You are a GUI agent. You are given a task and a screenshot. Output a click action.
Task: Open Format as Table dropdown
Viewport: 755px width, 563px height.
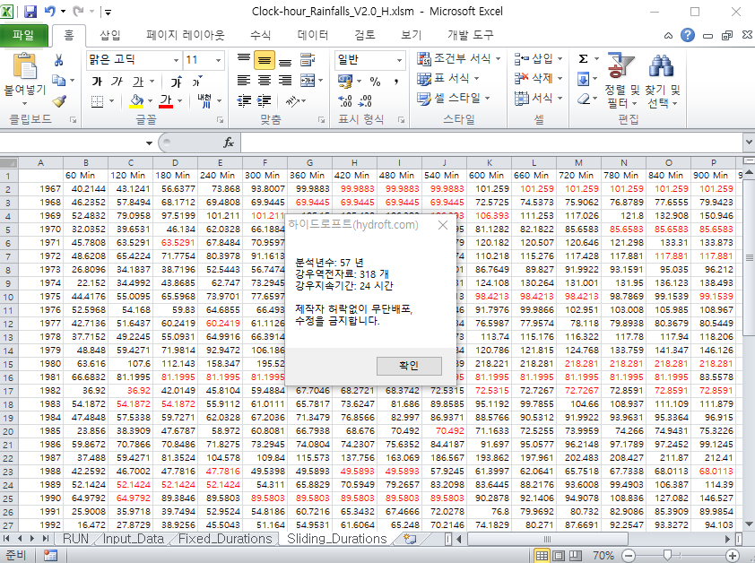pyautogui.click(x=448, y=79)
